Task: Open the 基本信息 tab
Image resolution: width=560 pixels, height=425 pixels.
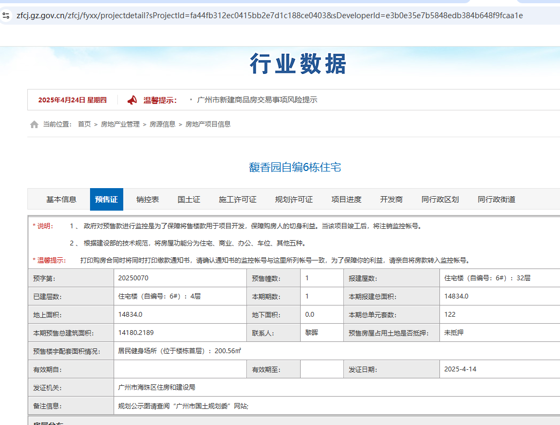Action: pos(61,199)
